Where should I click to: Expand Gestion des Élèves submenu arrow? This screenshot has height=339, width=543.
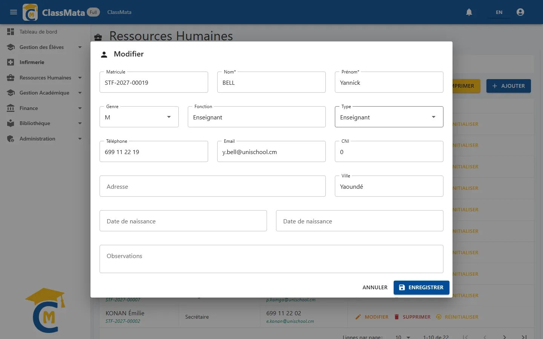click(80, 47)
